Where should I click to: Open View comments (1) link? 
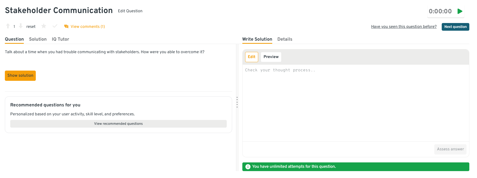[x=88, y=27]
